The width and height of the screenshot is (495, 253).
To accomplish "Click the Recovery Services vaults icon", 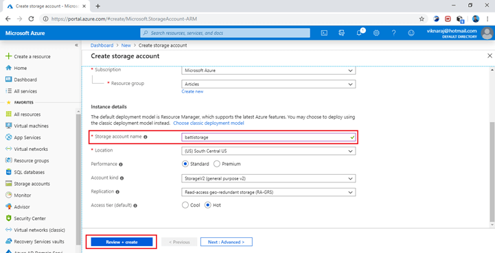I will click(9, 241).
